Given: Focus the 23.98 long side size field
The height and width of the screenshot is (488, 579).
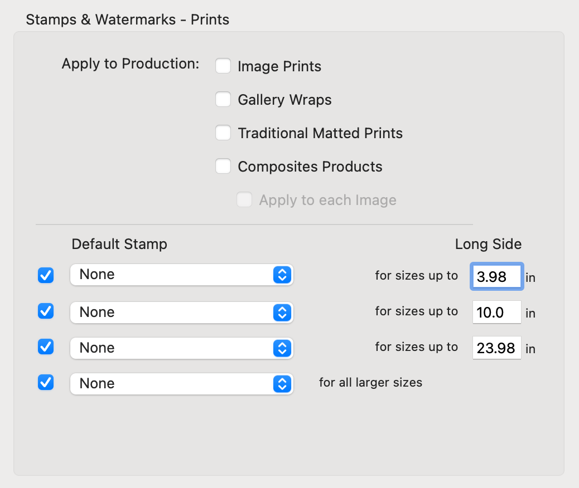Looking at the screenshot, I should [496, 348].
